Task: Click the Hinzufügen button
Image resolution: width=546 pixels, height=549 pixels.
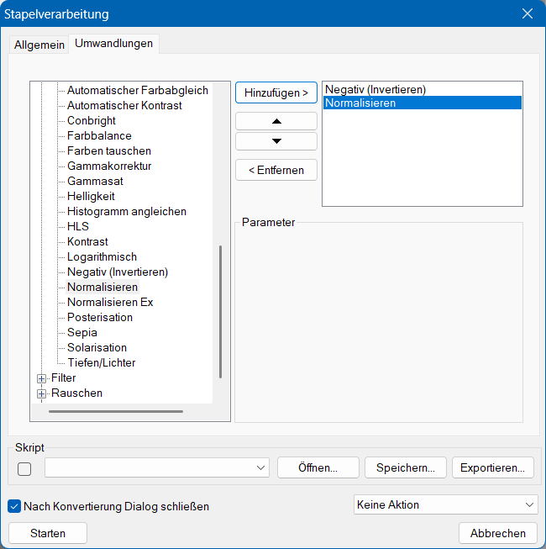Action: (x=276, y=92)
